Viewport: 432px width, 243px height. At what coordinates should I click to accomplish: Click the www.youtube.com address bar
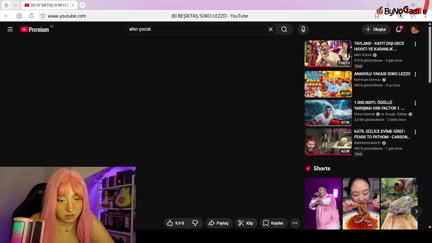pos(67,16)
